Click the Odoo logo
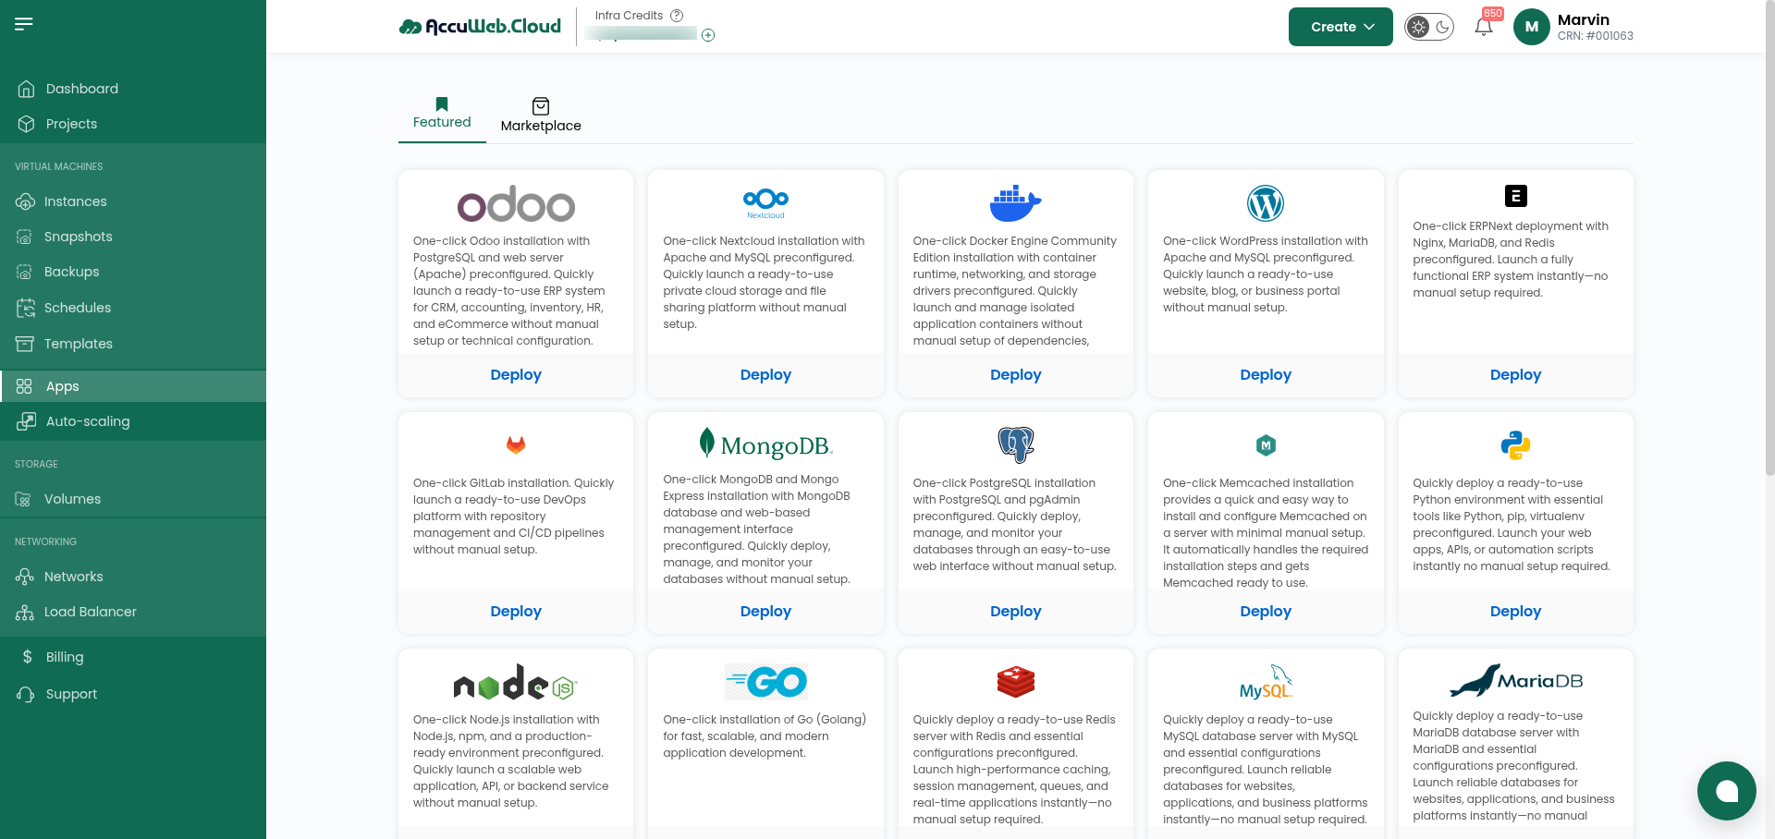Image resolution: width=1775 pixels, height=839 pixels. pyautogui.click(x=516, y=203)
